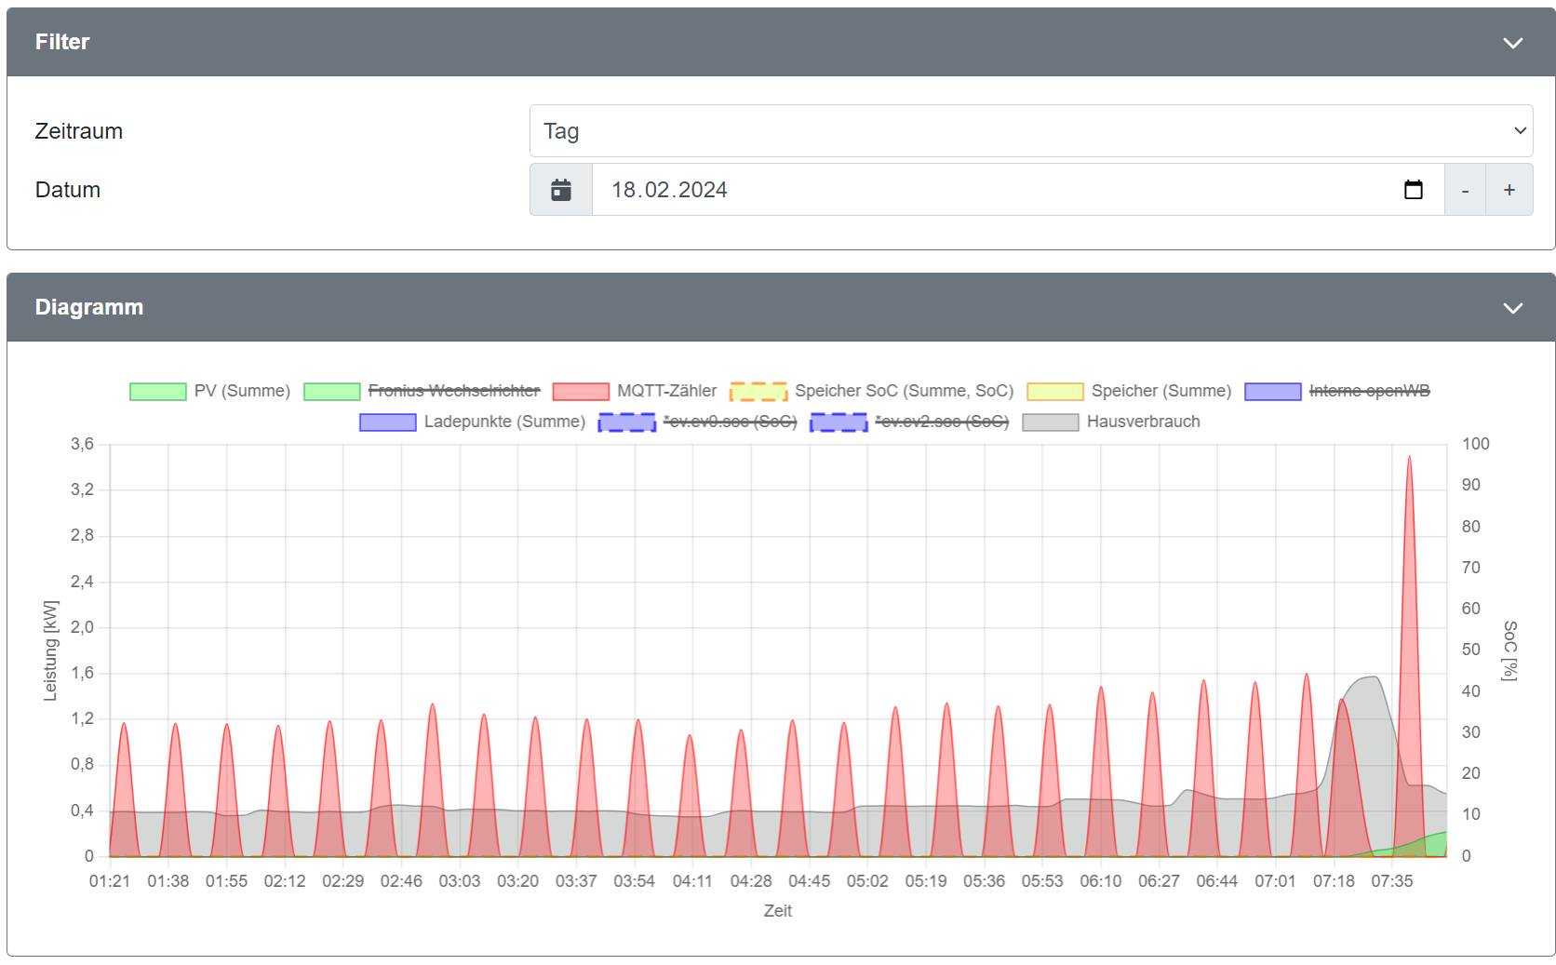
Task: Toggle Speicher (Summe) legend entry
Action: pyautogui.click(x=1129, y=391)
